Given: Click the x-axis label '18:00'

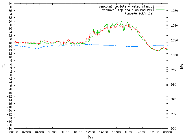Looking at the screenshot, I should [x=129, y=132].
